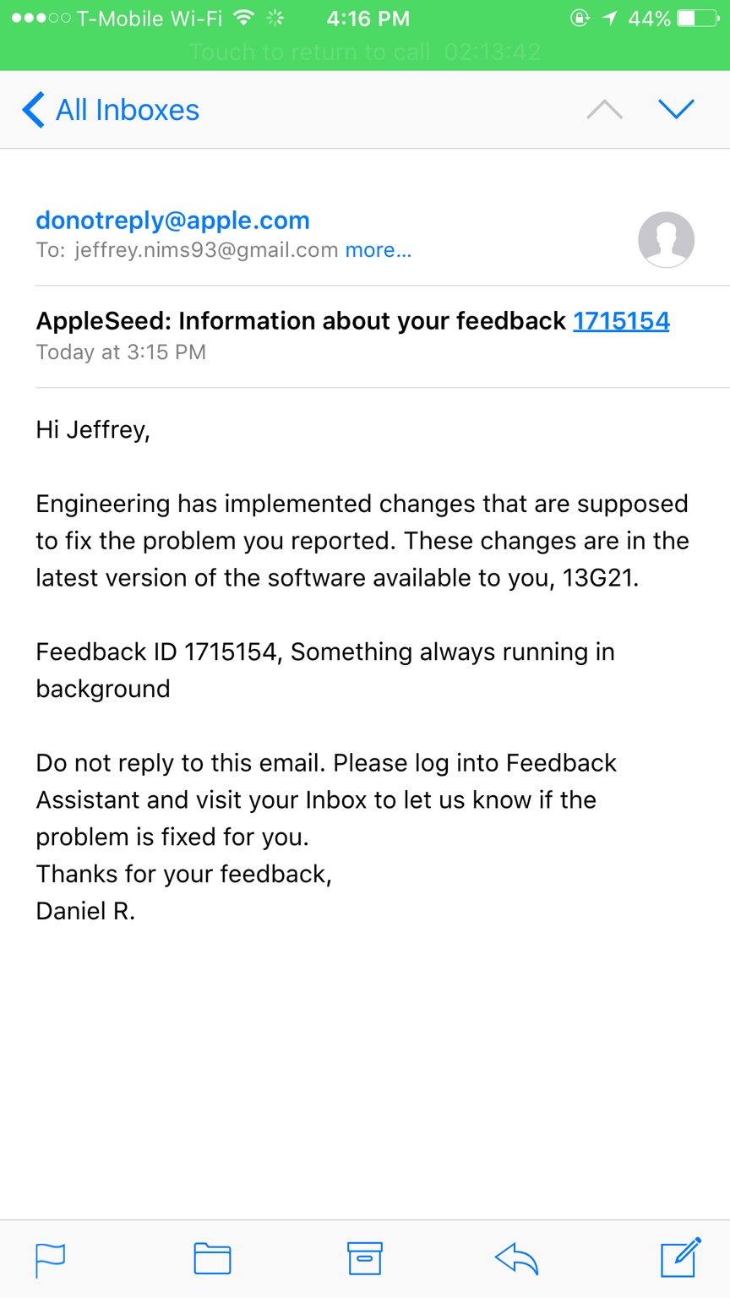Tap the blue back chevron arrow
The width and height of the screenshot is (730, 1298).
click(x=33, y=110)
